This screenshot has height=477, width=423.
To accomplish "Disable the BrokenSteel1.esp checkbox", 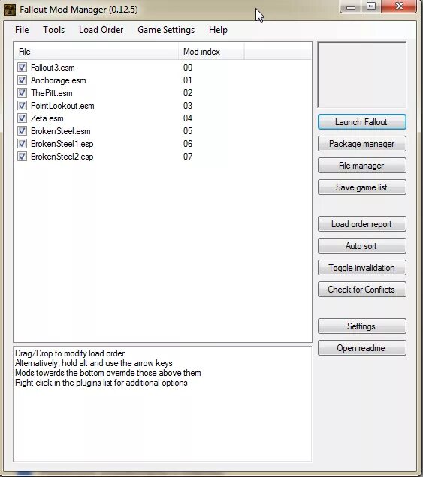I will [22, 144].
